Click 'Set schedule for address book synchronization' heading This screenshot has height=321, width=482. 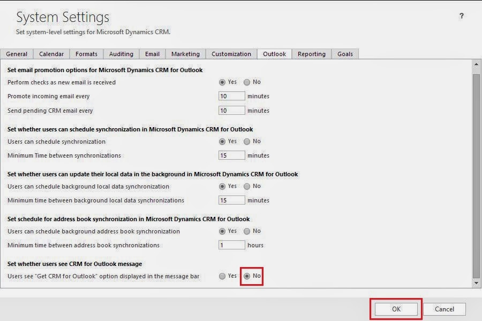(x=129, y=219)
